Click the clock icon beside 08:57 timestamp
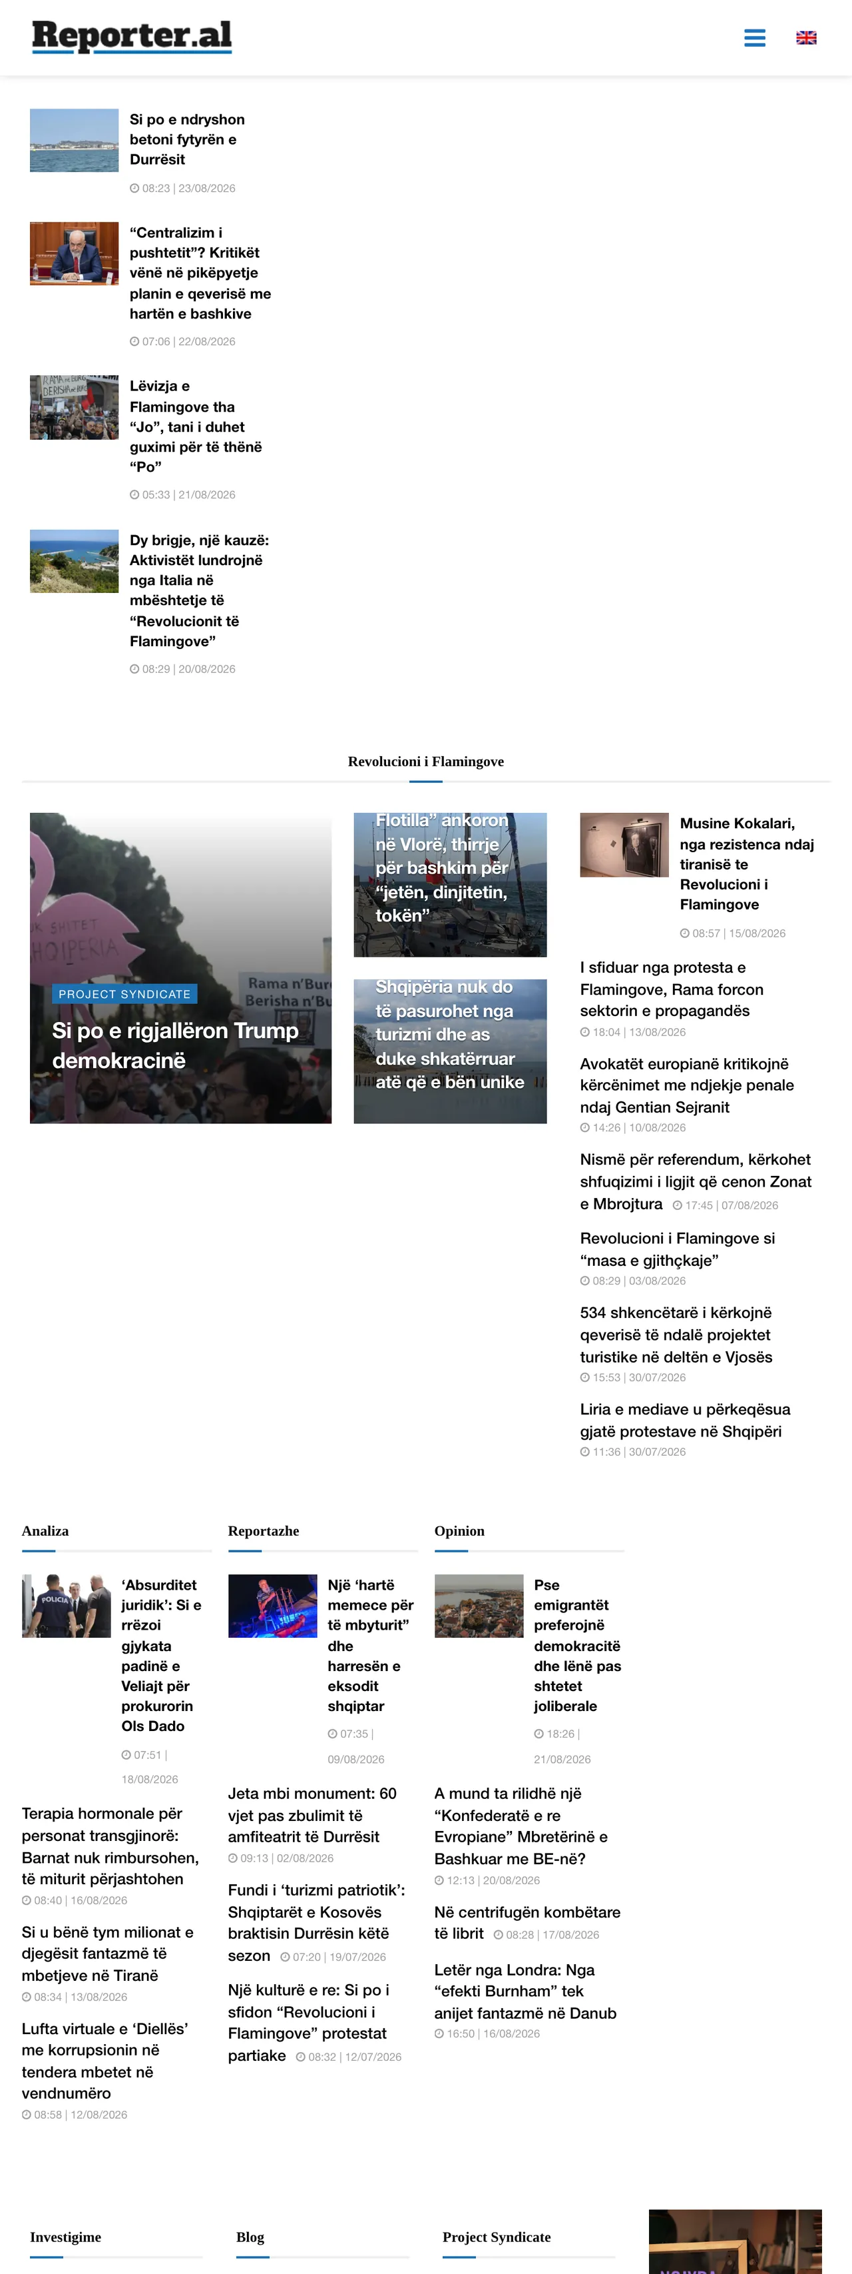 (x=684, y=933)
